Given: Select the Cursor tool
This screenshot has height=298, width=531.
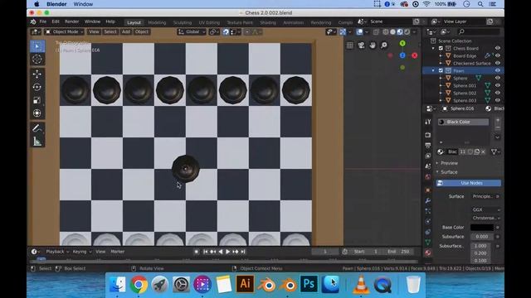Looking at the screenshot, I should click(x=37, y=60).
